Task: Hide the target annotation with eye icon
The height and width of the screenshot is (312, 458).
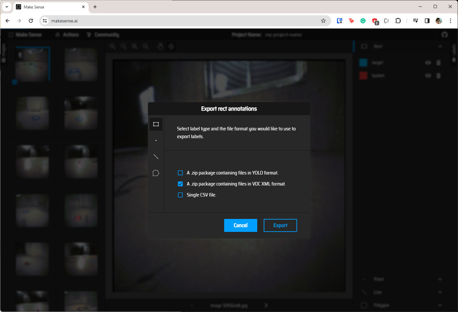Action: point(428,63)
